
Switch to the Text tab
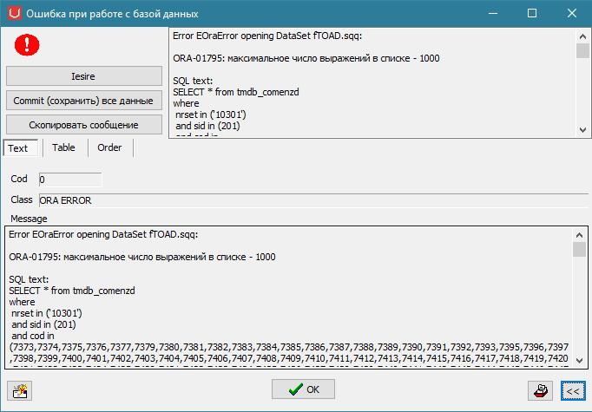coord(20,148)
